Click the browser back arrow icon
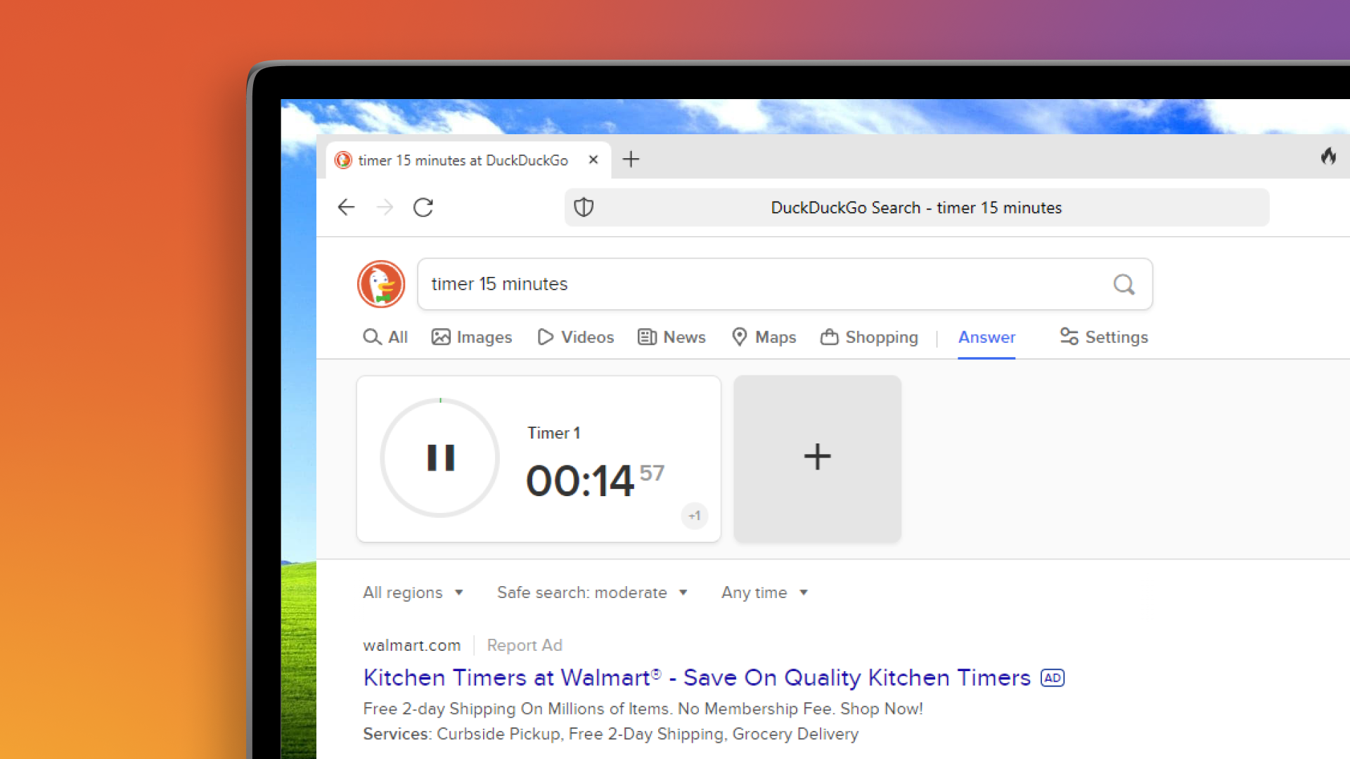This screenshot has height=759, width=1350. 346,207
